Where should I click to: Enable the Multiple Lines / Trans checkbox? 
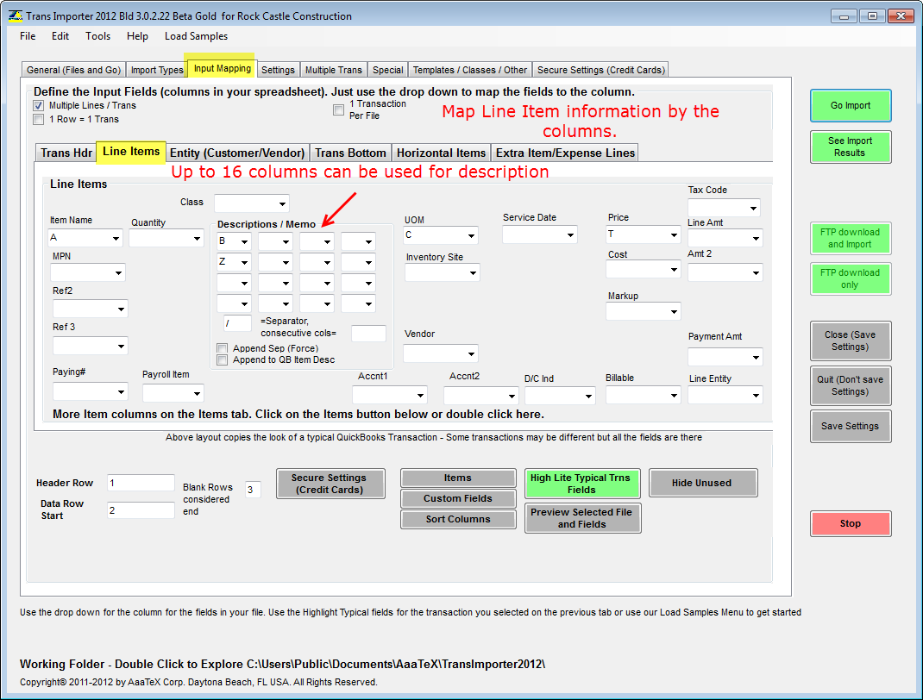coord(39,106)
